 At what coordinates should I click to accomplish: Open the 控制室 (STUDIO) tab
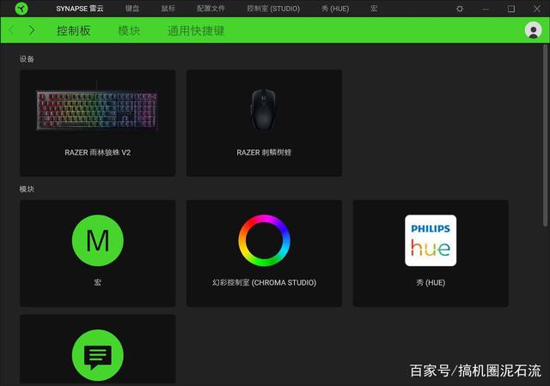click(273, 9)
